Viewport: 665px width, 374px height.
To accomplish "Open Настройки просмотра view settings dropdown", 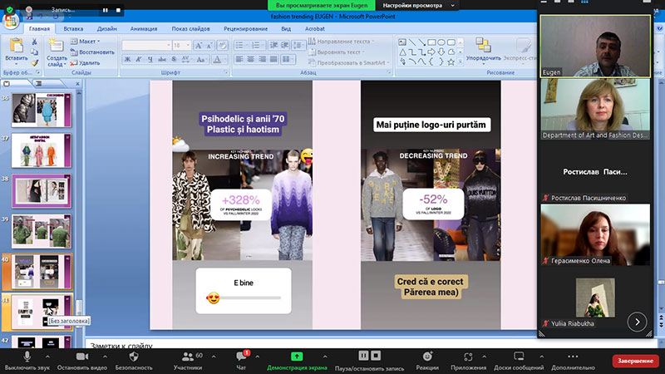I will coord(418,5).
